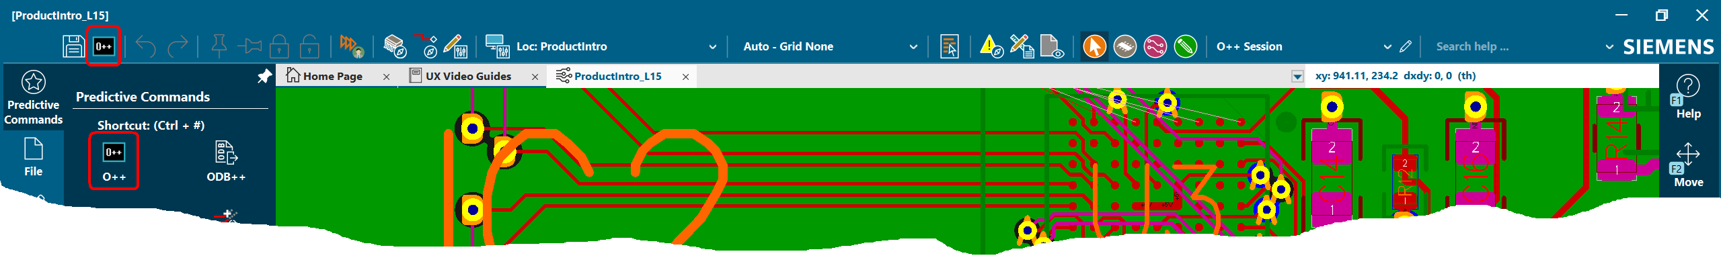Close the ProductIntro_L15 tab

click(x=685, y=77)
